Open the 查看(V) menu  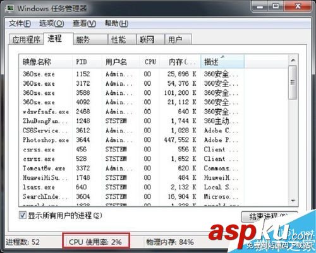84,23
